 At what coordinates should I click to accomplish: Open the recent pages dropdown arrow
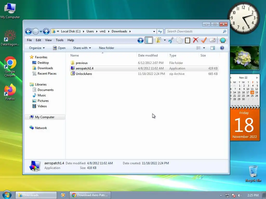41,31
